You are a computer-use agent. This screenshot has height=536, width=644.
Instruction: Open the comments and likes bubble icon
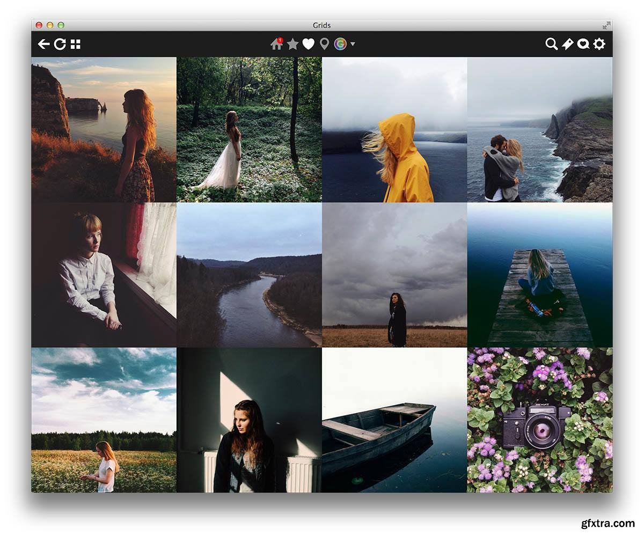pos(583,44)
